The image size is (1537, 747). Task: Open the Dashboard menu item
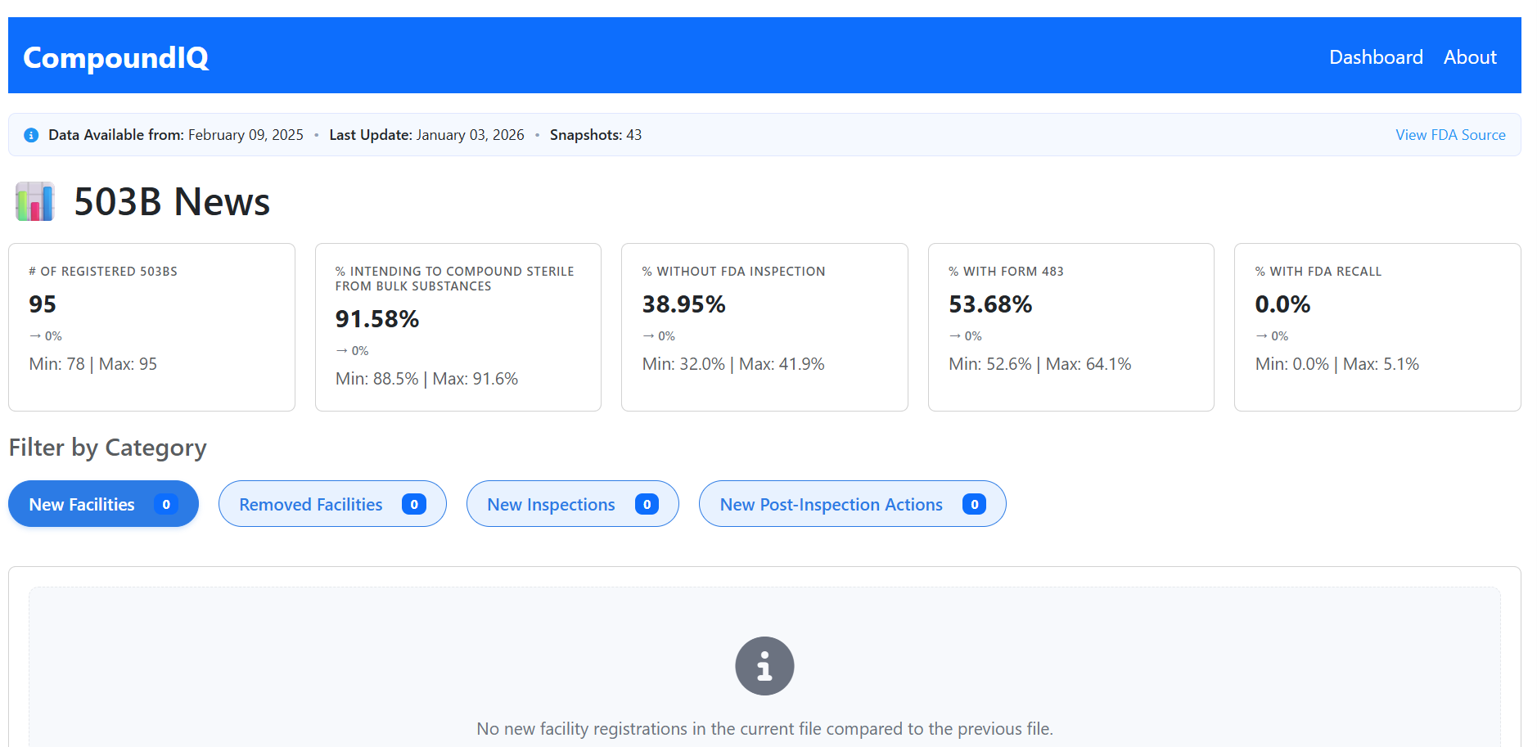[1376, 57]
